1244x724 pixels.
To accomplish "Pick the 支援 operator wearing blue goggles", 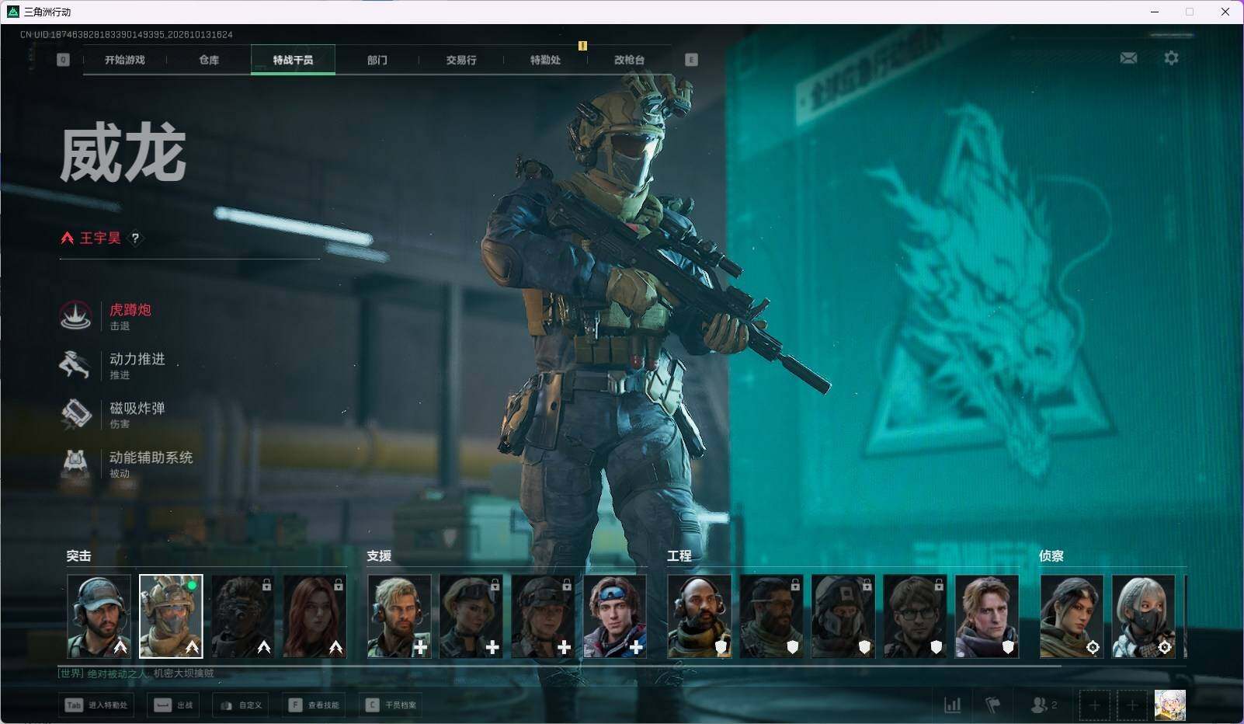I will 615,616.
